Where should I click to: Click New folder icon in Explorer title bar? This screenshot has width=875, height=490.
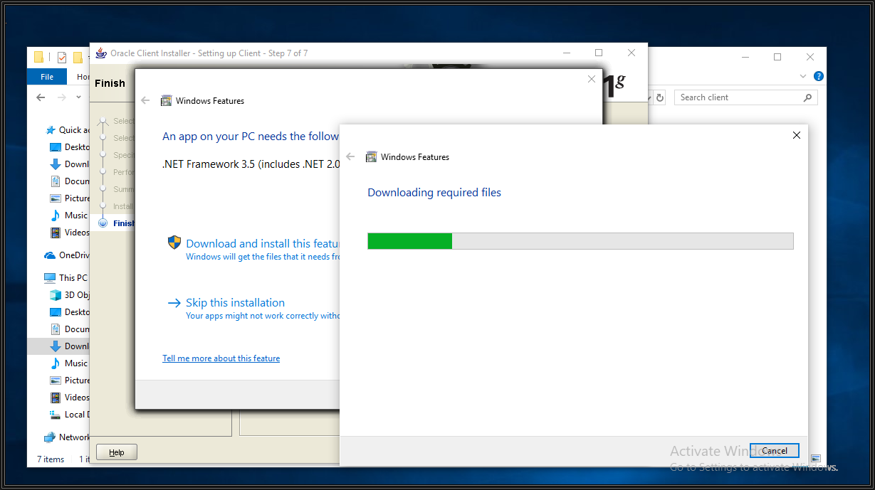point(78,58)
